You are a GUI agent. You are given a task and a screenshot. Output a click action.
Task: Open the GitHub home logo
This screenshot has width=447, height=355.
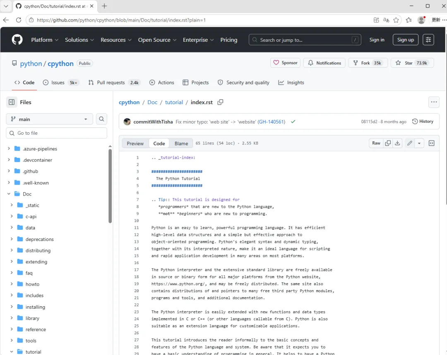17,40
